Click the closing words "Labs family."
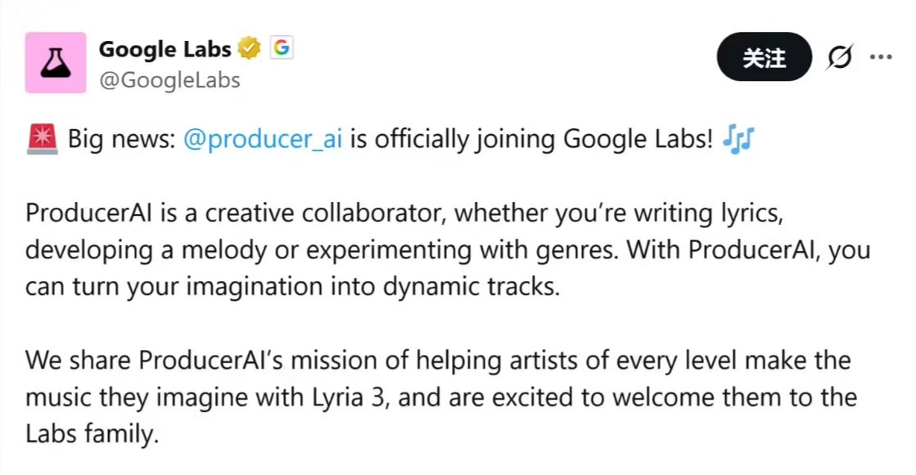Screen dimensions: 916x475 [x=90, y=434]
